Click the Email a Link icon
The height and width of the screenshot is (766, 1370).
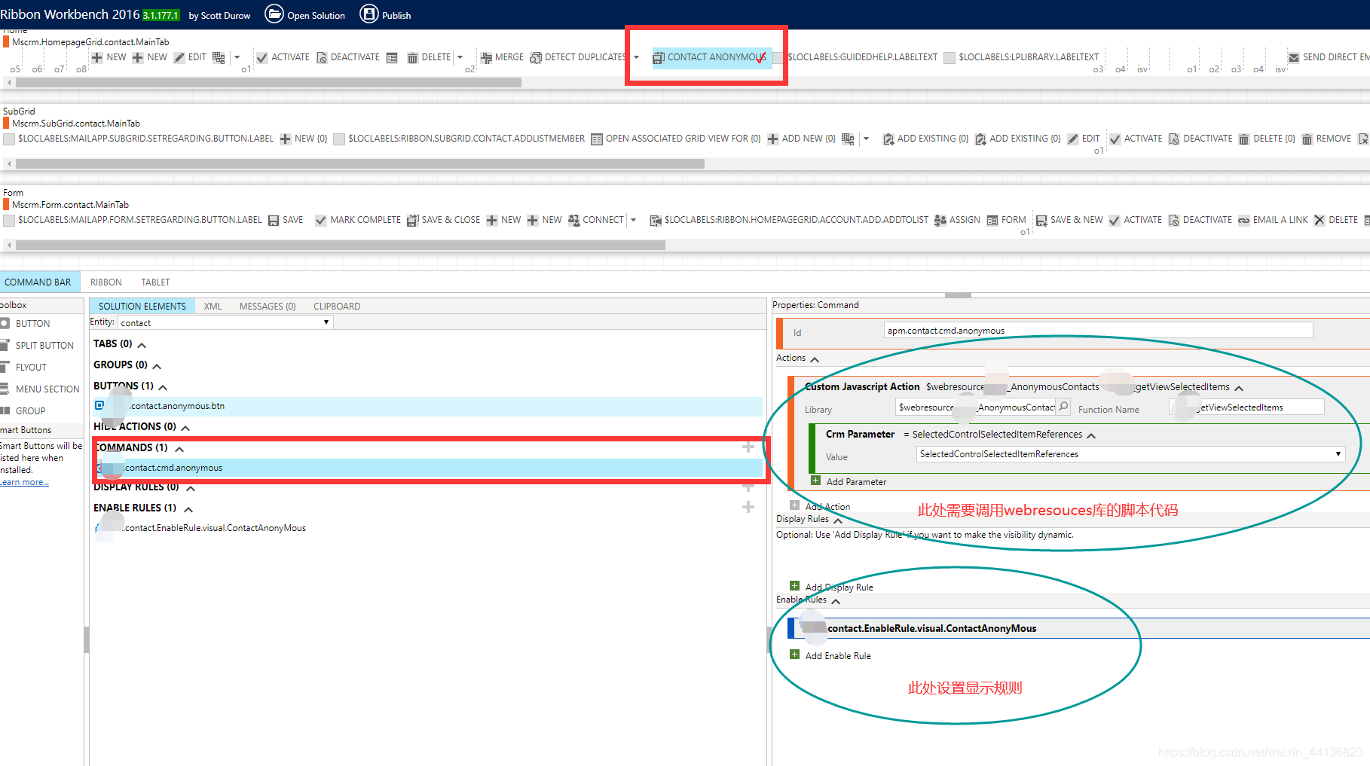(1244, 221)
